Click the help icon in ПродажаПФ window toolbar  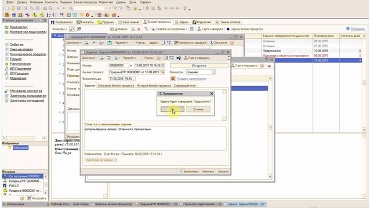tap(232, 43)
